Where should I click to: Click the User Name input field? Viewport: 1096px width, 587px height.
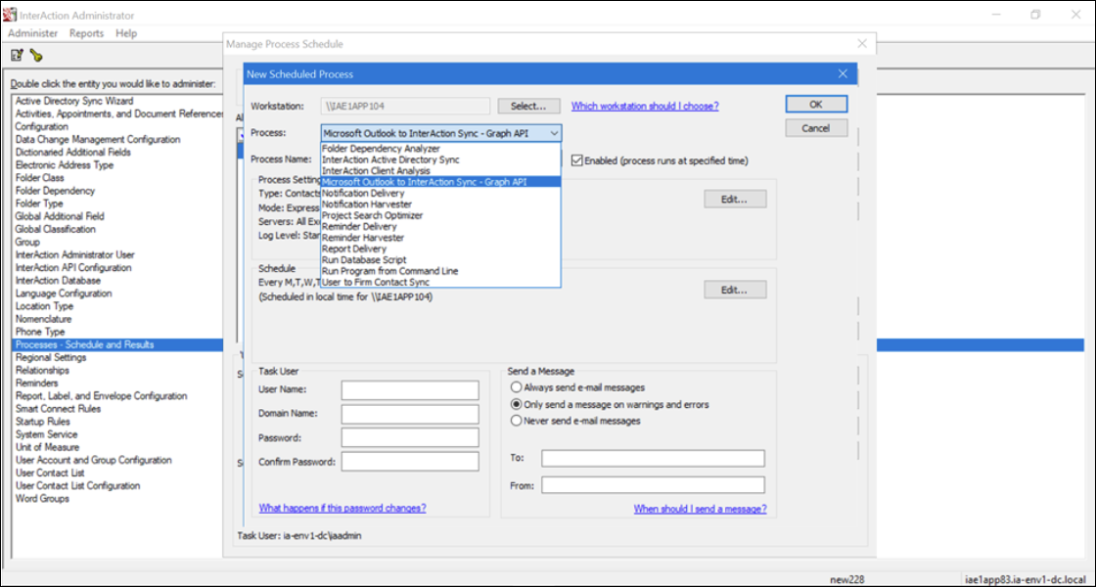tap(410, 390)
